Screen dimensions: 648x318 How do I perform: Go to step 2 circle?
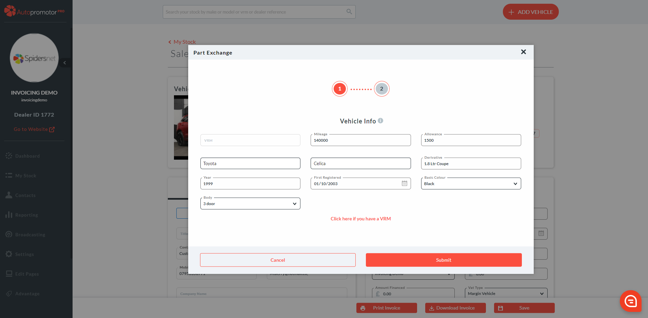point(381,89)
